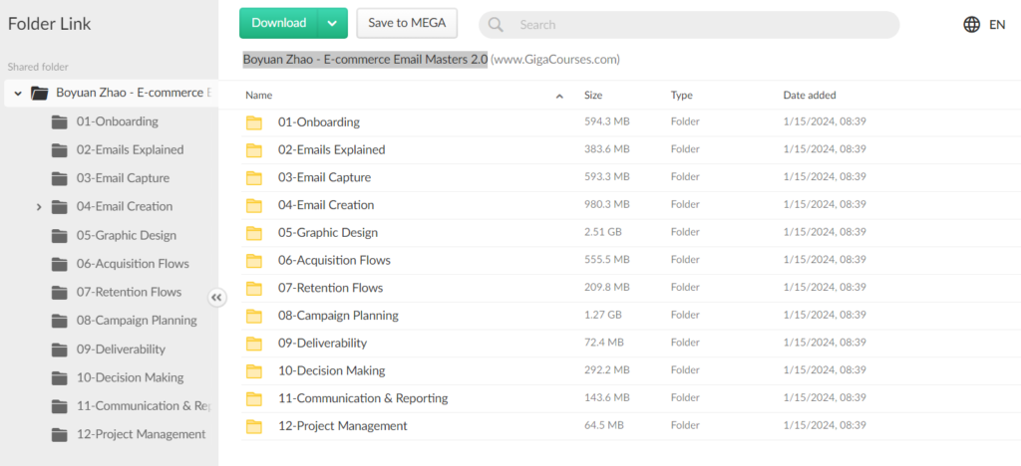
Task: Click yellow folder icon of 08-Campaign Planning row
Action: click(254, 316)
